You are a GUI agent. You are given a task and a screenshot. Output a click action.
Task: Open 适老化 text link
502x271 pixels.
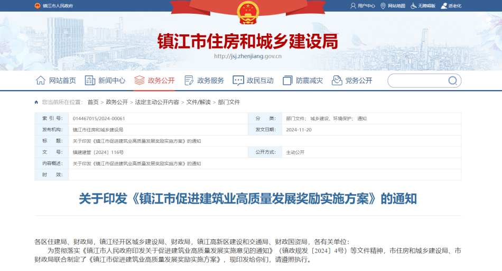click(x=455, y=6)
